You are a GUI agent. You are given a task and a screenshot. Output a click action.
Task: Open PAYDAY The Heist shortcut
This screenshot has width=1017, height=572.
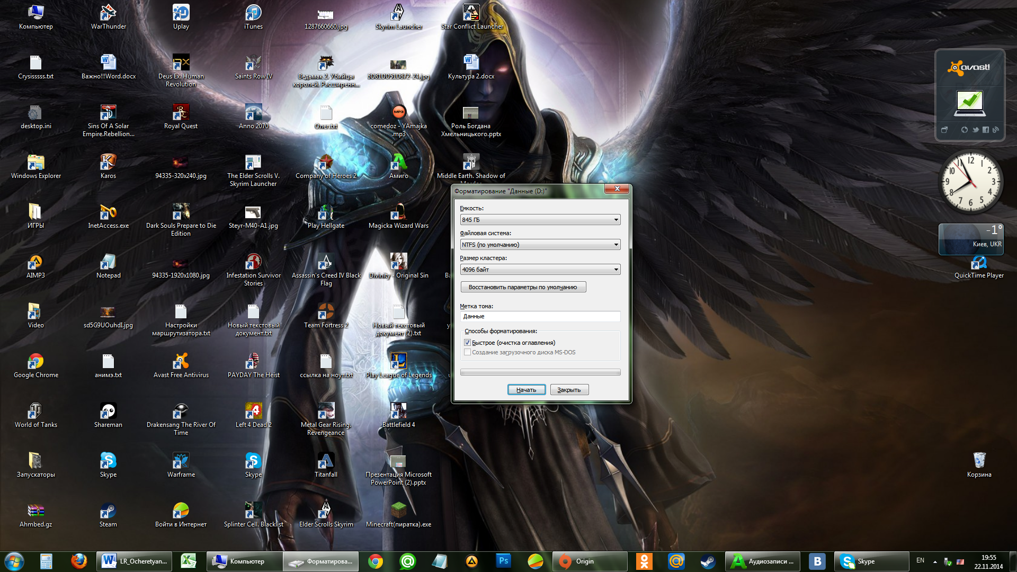pos(253,365)
